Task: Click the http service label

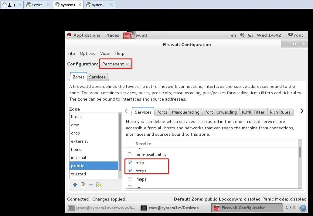Action: pos(140,163)
